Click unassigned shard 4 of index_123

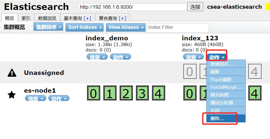255,71
